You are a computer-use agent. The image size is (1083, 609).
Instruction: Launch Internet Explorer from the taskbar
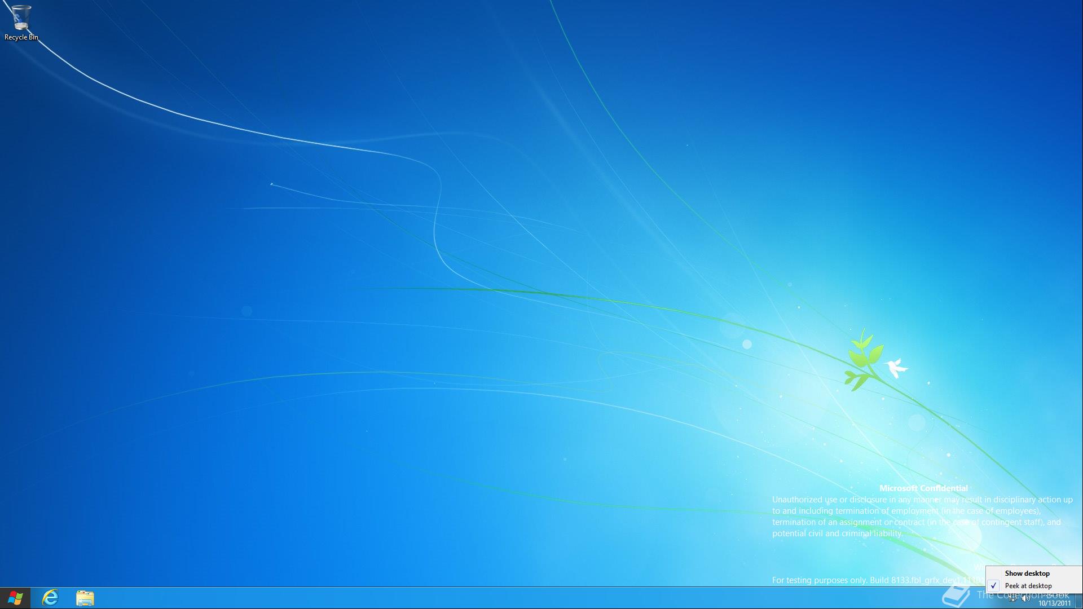pyautogui.click(x=50, y=598)
